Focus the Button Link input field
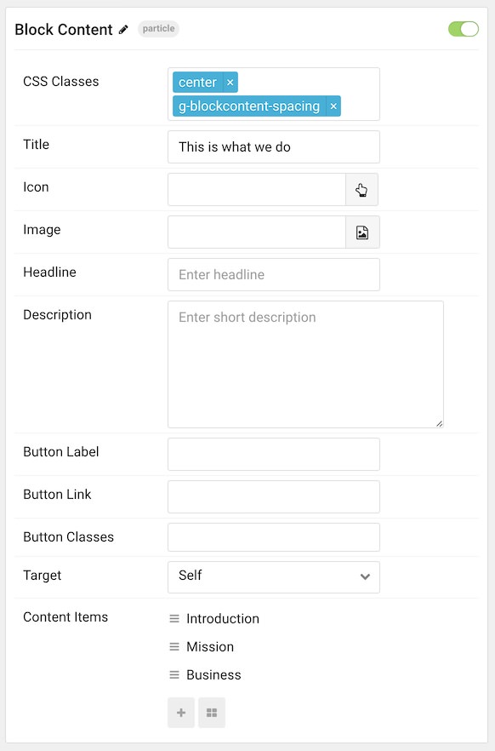The image size is (495, 751). 274,496
